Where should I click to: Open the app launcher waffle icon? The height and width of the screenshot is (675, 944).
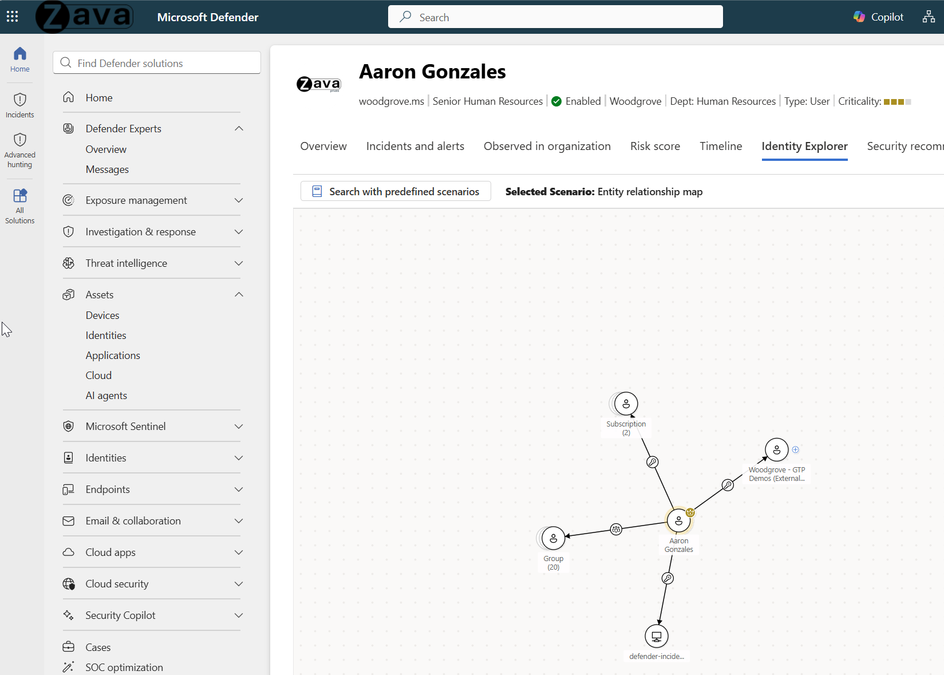click(x=13, y=17)
